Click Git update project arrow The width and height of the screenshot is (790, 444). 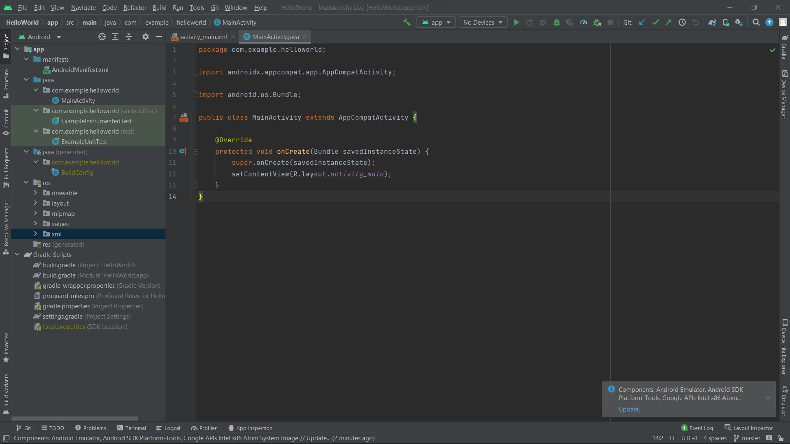pyautogui.click(x=642, y=23)
